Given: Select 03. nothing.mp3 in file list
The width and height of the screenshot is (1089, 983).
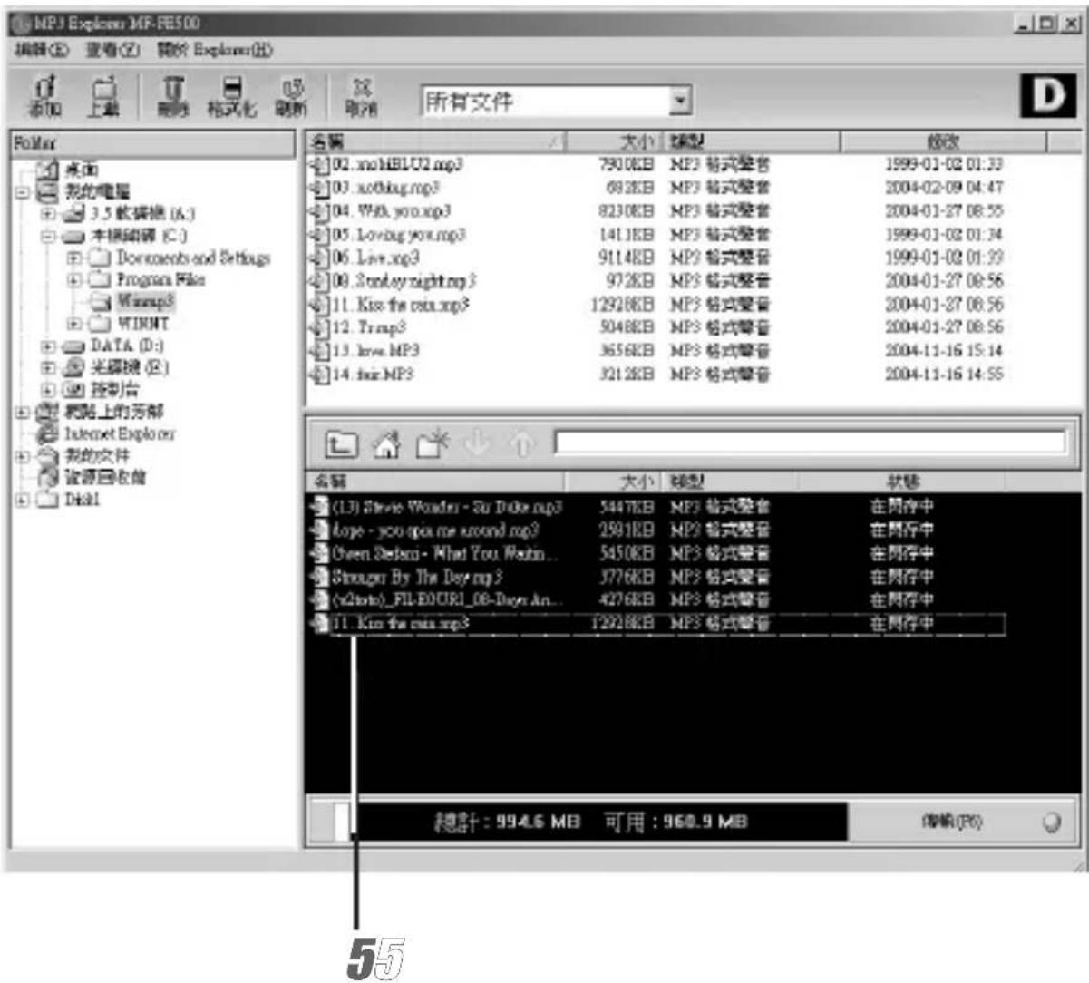Looking at the screenshot, I should [x=385, y=188].
